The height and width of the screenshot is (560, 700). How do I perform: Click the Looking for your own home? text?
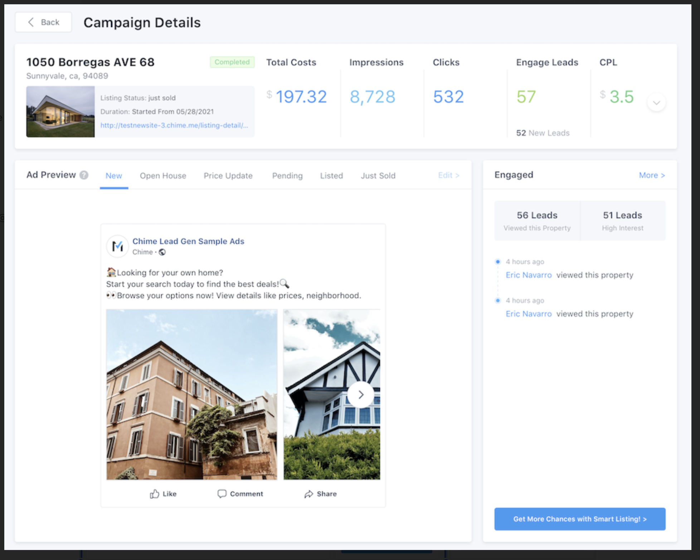click(x=170, y=272)
